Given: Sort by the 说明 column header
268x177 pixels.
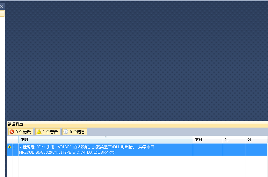Looking at the screenshot, I should click(x=105, y=140).
